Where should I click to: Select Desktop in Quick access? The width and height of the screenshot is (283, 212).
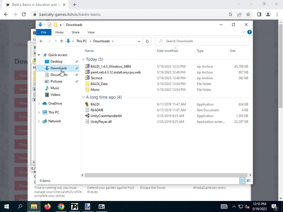(56, 62)
